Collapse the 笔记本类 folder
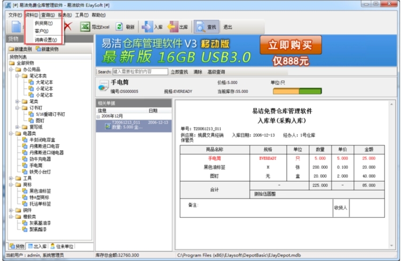The height and width of the screenshot is (261, 401). (x=17, y=76)
